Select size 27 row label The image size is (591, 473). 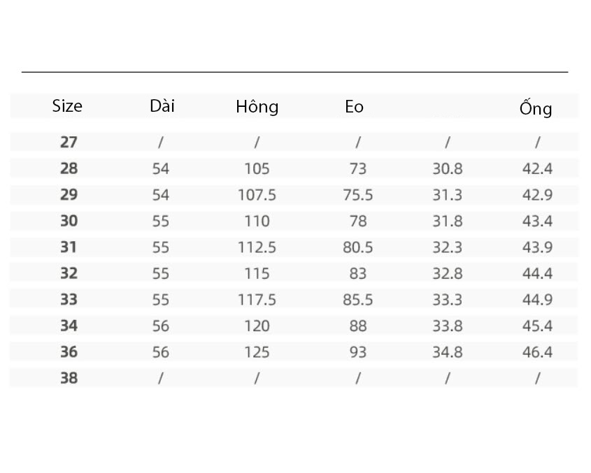69,142
